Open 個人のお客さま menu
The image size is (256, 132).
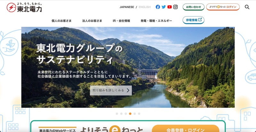(61, 21)
